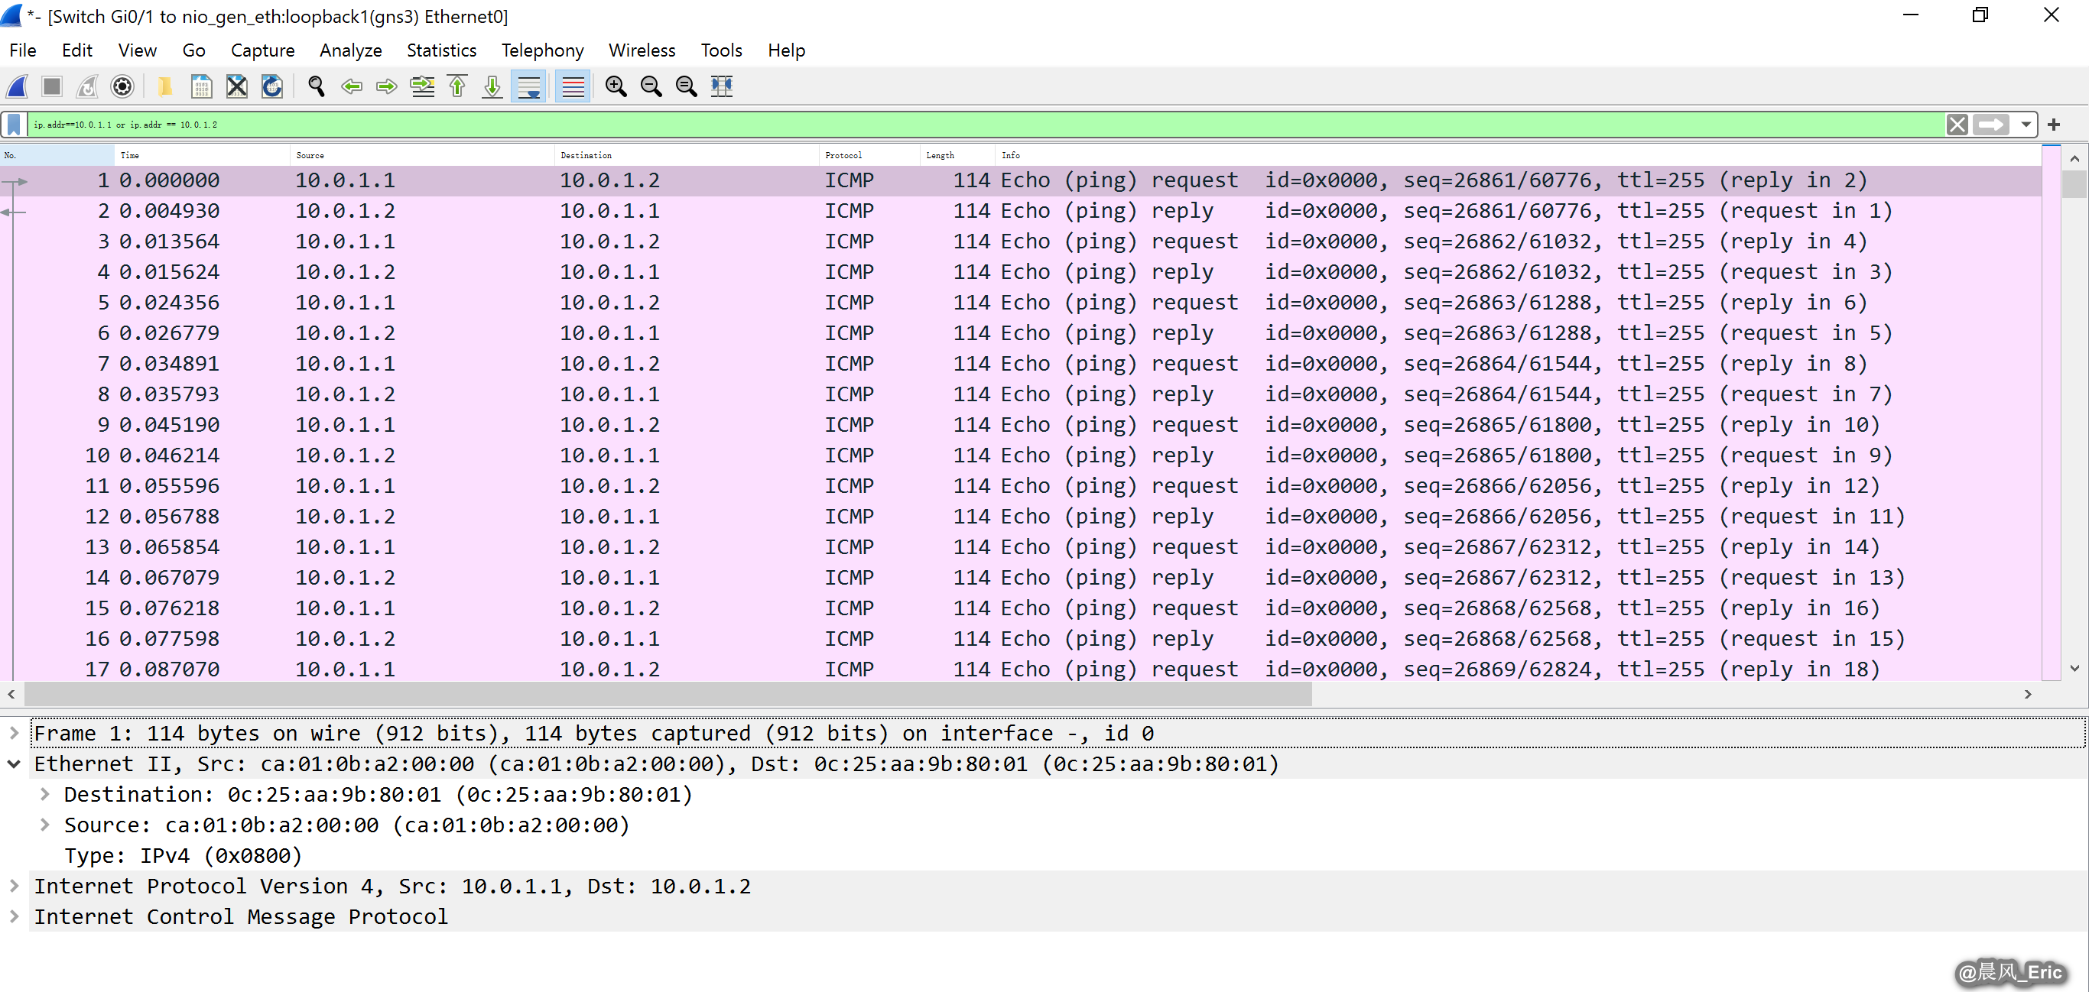
Task: Expand the Source MAC field
Action: click(44, 825)
